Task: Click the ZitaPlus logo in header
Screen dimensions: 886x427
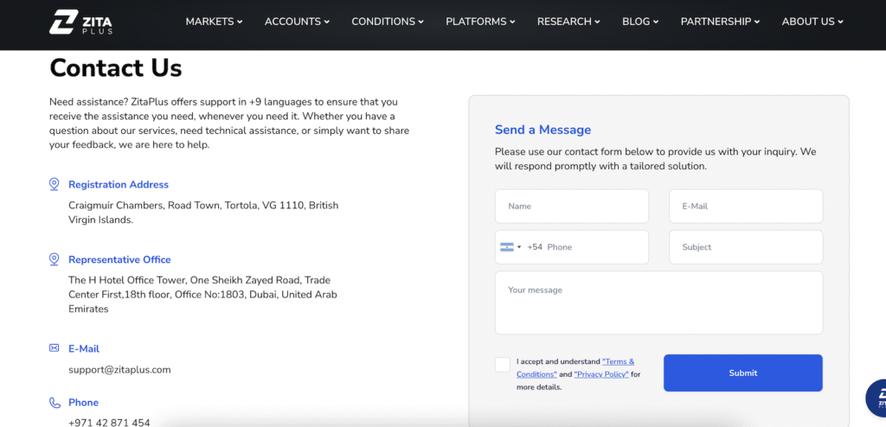Action: point(80,22)
